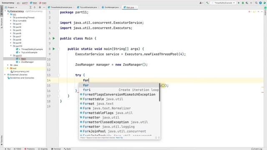Select the ForkJoinPool completion suggestion

click(x=119, y=131)
